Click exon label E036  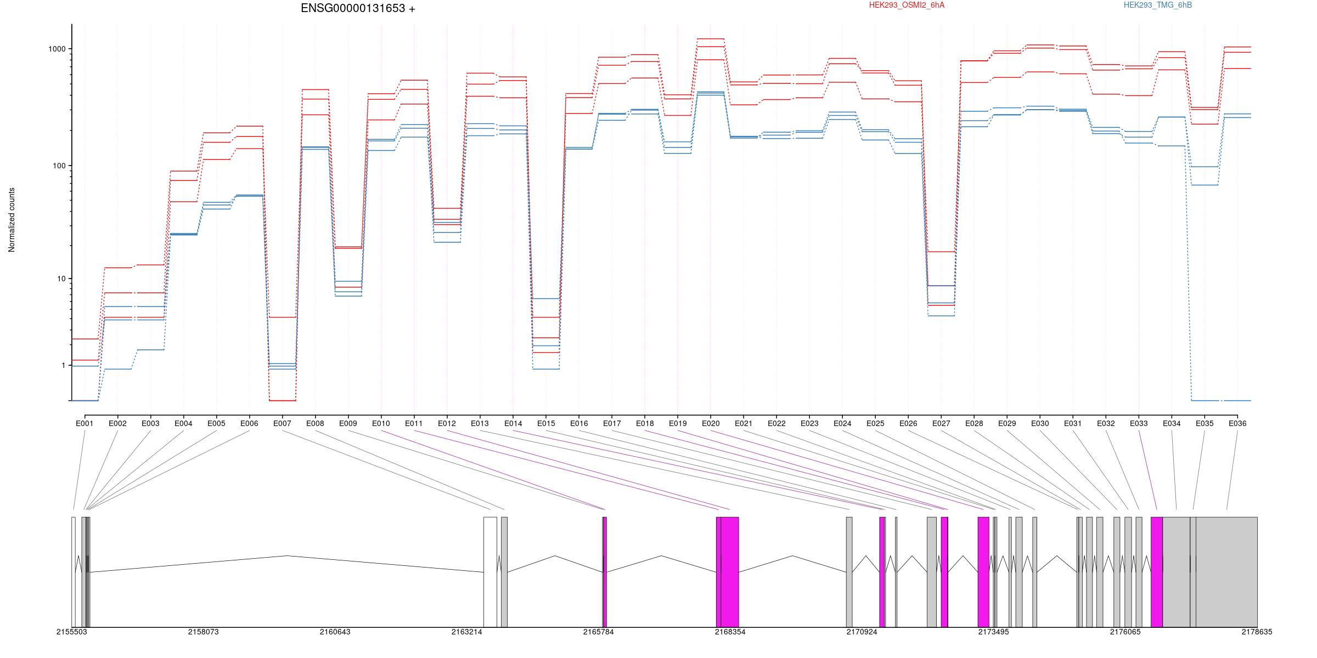[x=1237, y=423]
